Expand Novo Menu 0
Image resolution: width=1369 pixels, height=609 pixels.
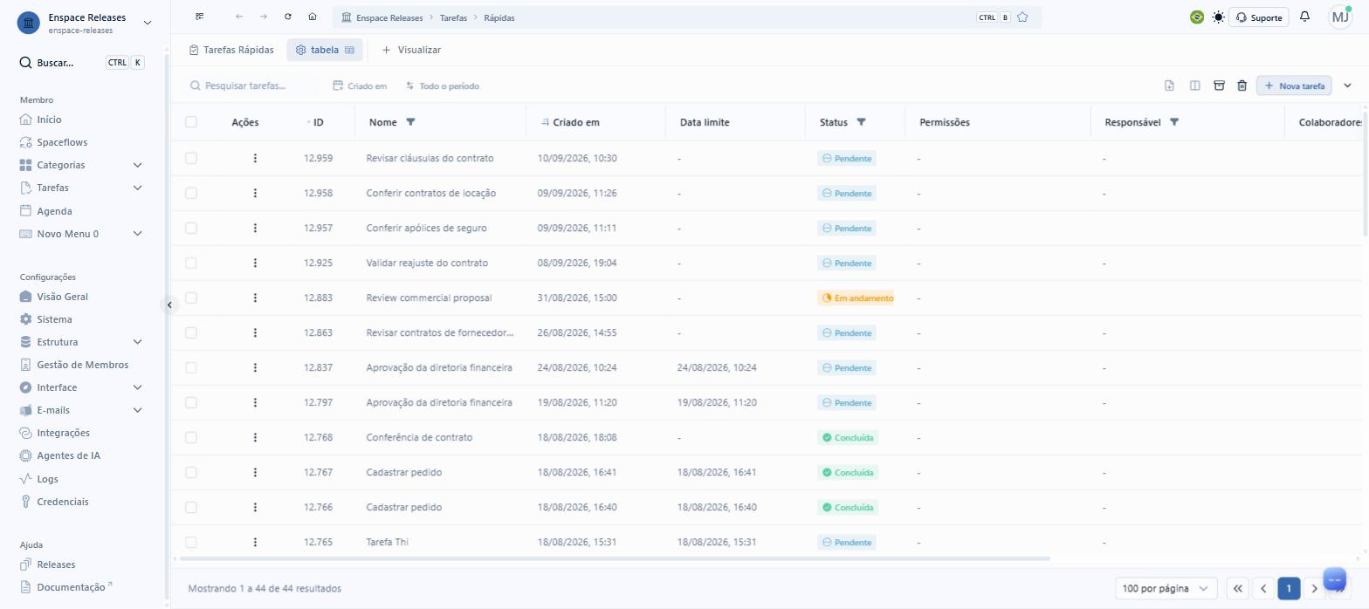click(x=137, y=234)
